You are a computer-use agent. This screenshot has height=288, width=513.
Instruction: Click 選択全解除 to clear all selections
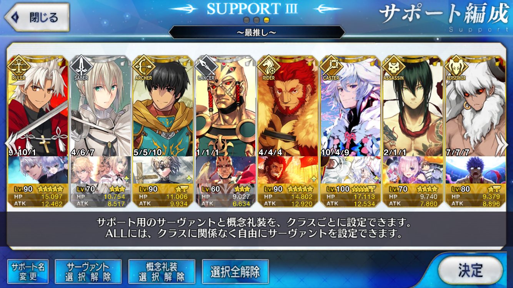[235, 272]
